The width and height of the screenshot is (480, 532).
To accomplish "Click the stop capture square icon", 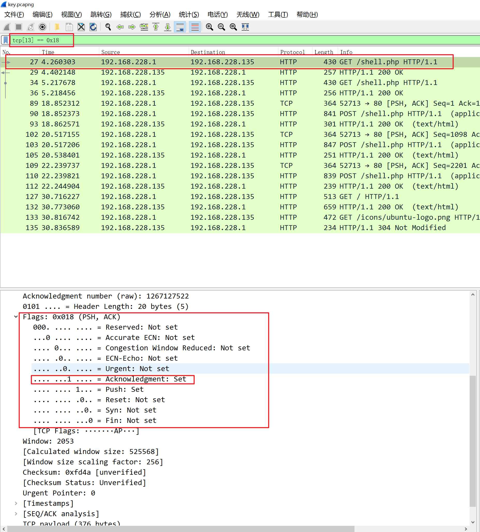I will 18,27.
